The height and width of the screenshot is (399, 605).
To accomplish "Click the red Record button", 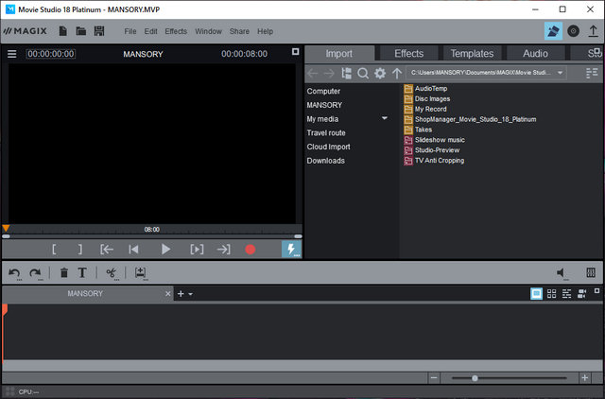I will (x=251, y=250).
